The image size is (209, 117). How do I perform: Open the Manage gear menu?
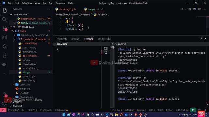pos(4,103)
